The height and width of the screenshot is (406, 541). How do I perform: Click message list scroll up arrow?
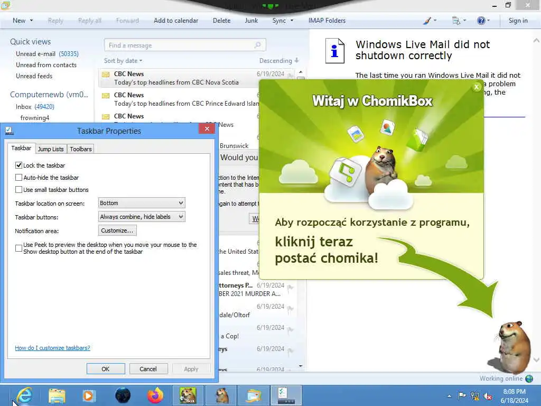point(301,72)
